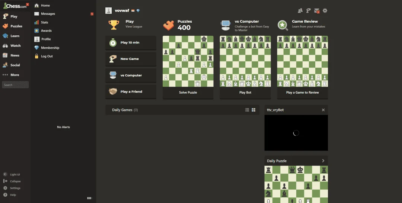Click the Puzzles piece icon
402x203 pixels.
click(169, 25)
